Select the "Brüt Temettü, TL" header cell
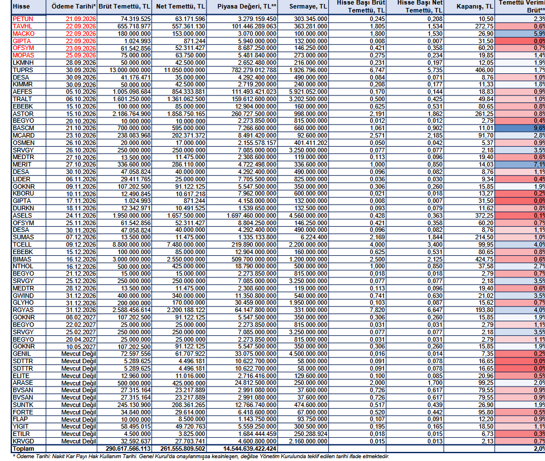Screen dimensions: 545x461 coord(125,7)
